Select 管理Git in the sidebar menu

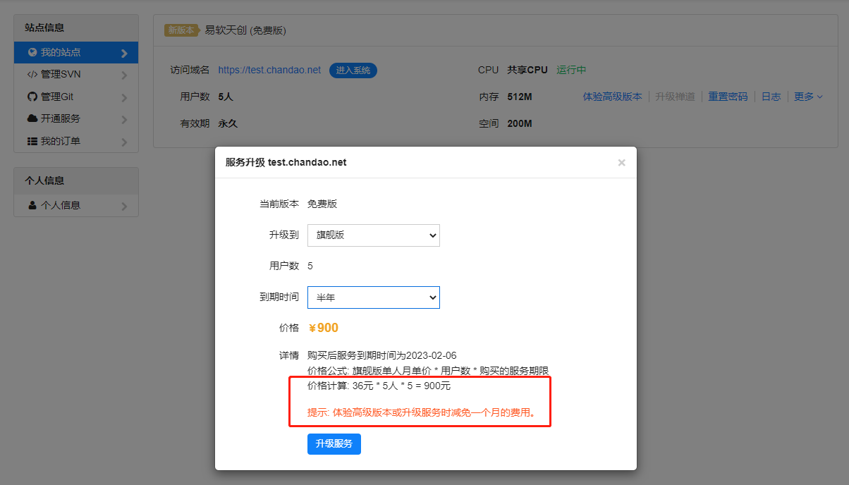coord(57,97)
